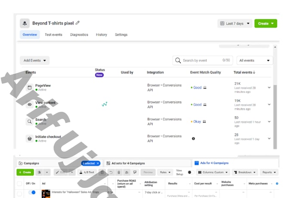
Task: Click the duplicate icon next to green Create
Action: (x=40, y=172)
